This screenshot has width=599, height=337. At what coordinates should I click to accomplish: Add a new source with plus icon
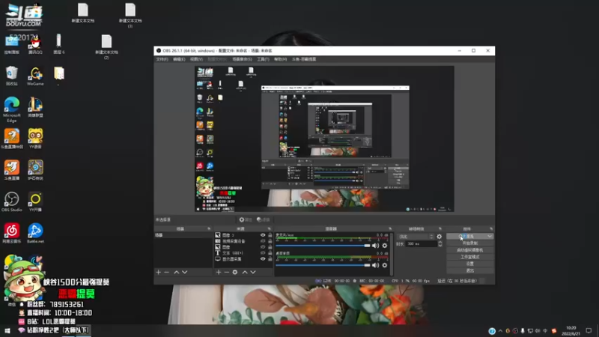click(x=219, y=272)
